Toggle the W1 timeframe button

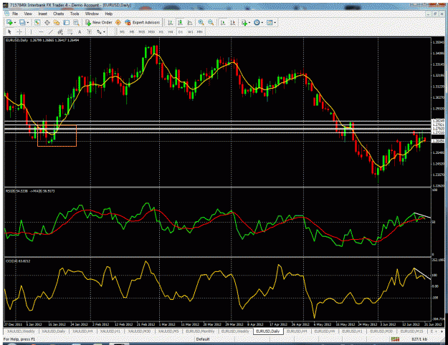190,31
